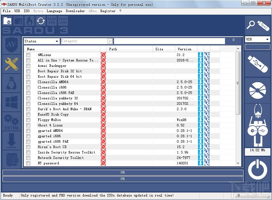Open the USB drive selection dropdown

pos(258,39)
